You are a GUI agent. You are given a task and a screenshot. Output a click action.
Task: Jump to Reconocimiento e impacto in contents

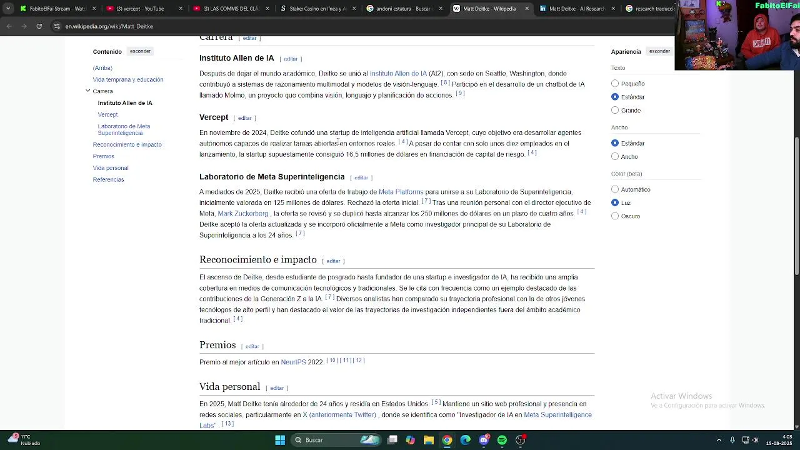click(127, 144)
